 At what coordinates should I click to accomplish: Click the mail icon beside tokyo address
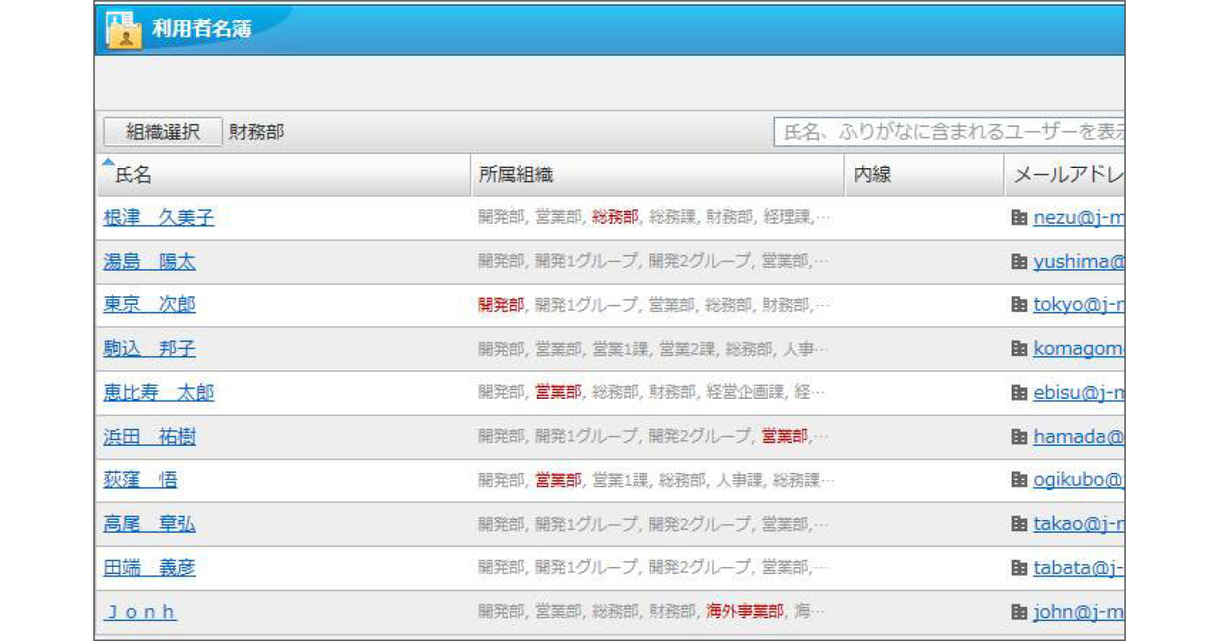pos(1019,305)
